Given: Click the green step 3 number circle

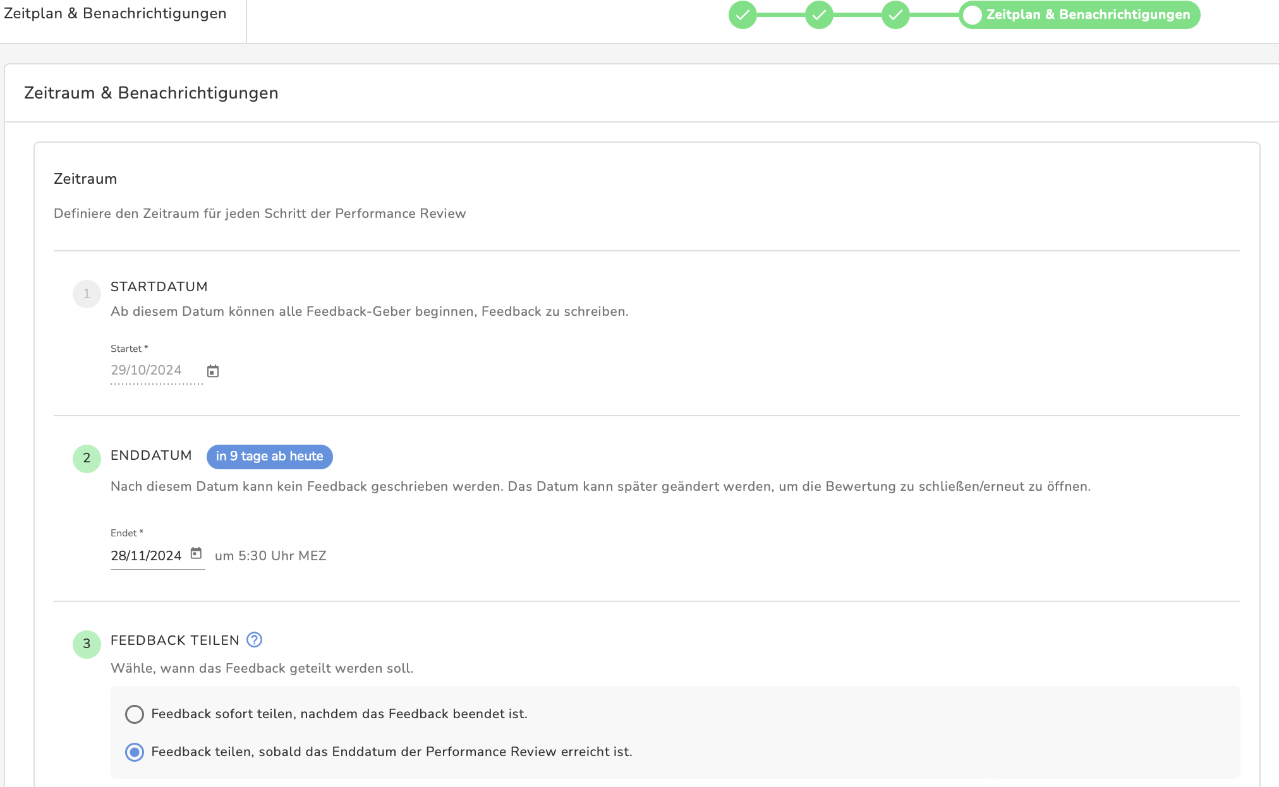Looking at the screenshot, I should tap(87, 644).
